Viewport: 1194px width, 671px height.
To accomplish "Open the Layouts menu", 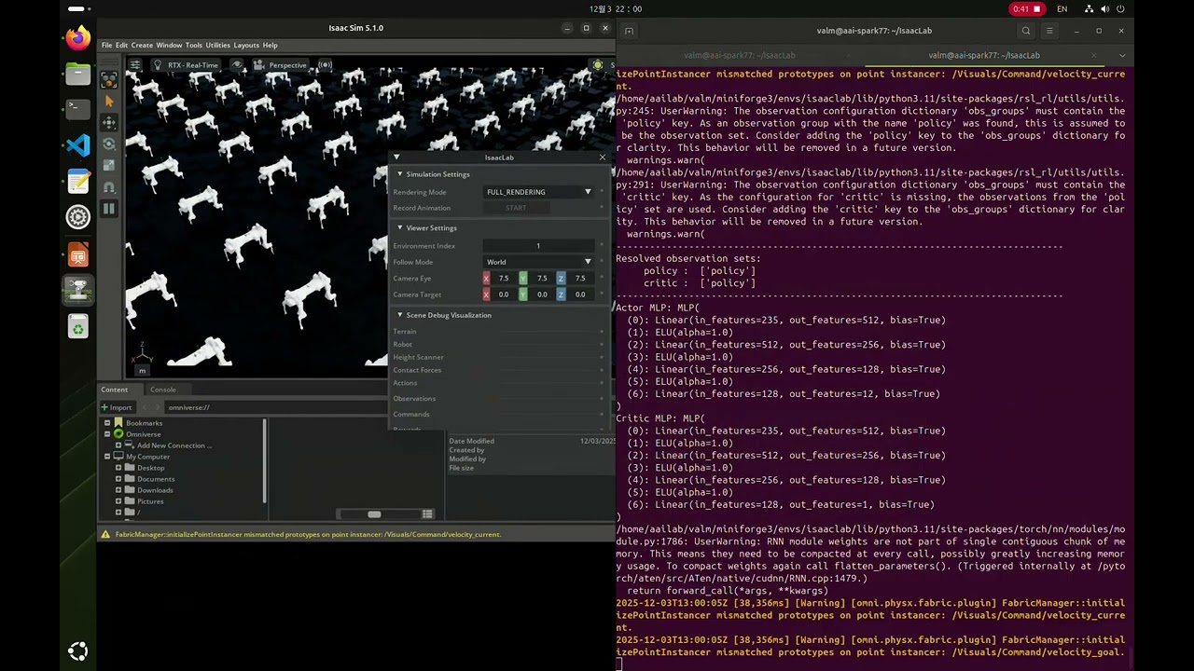I will click(246, 45).
